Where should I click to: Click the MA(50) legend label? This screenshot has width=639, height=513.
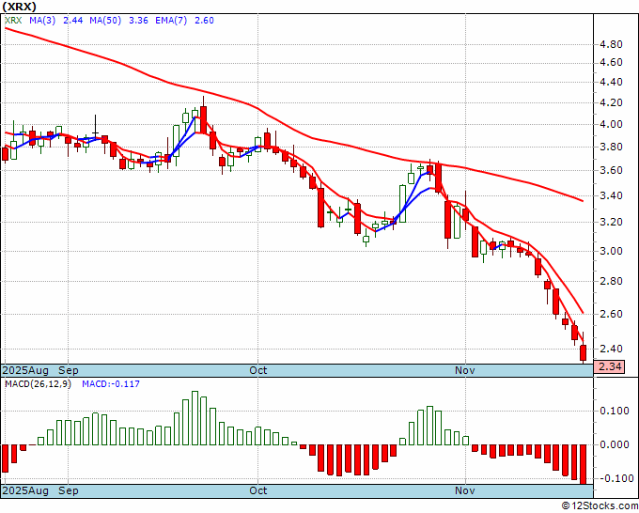(x=105, y=21)
